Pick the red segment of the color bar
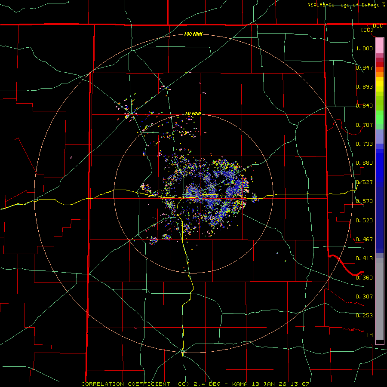The width and height of the screenshot is (387, 387). [x=380, y=64]
